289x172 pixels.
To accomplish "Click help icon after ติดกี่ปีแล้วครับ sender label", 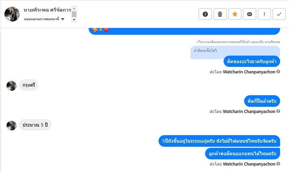I will (278, 111).
